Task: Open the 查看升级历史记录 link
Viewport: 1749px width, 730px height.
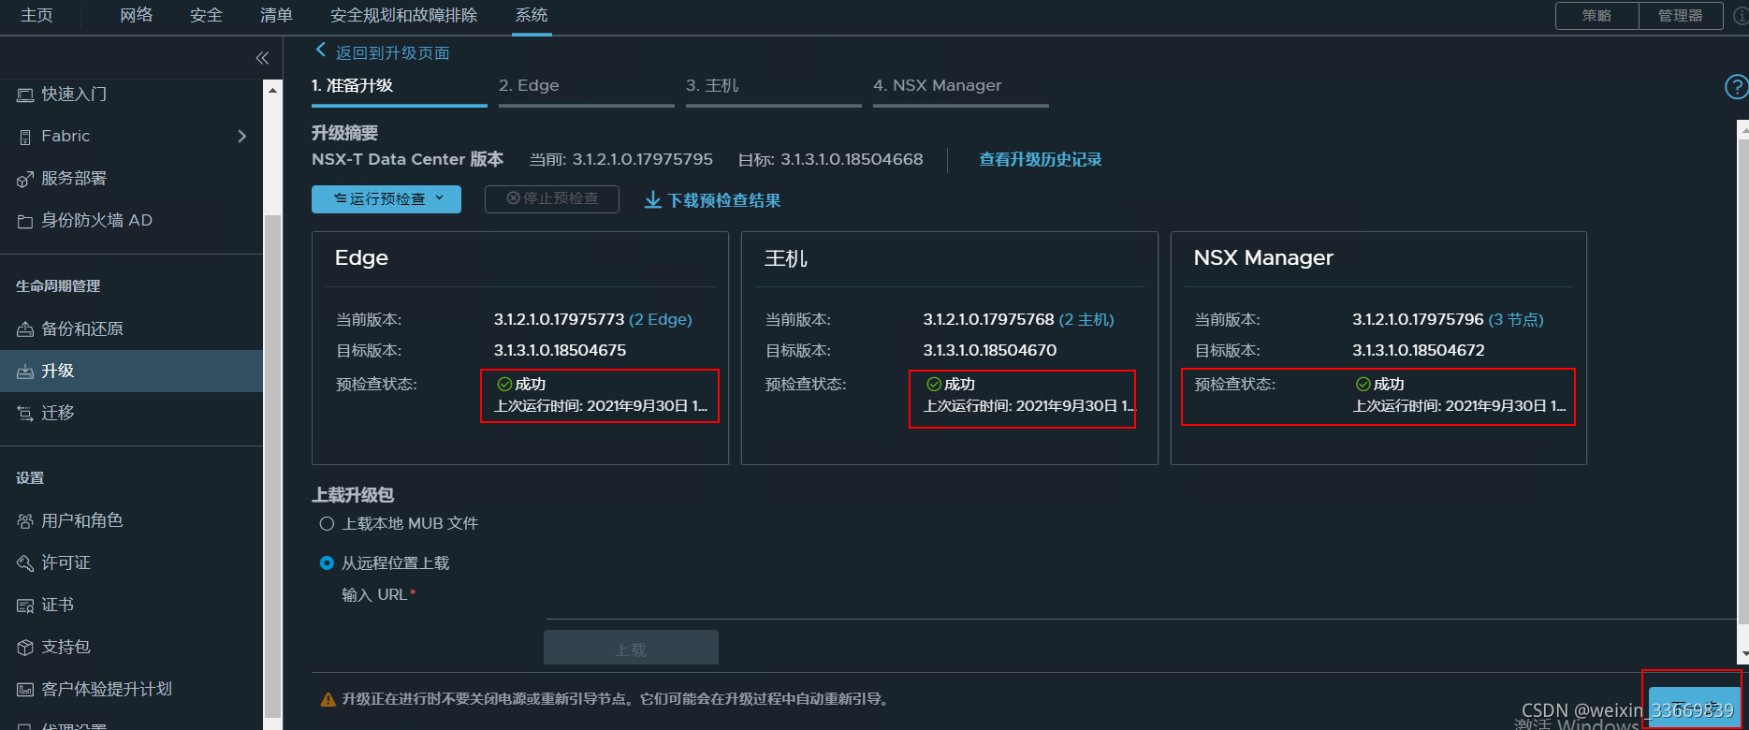Action: pos(1041,160)
